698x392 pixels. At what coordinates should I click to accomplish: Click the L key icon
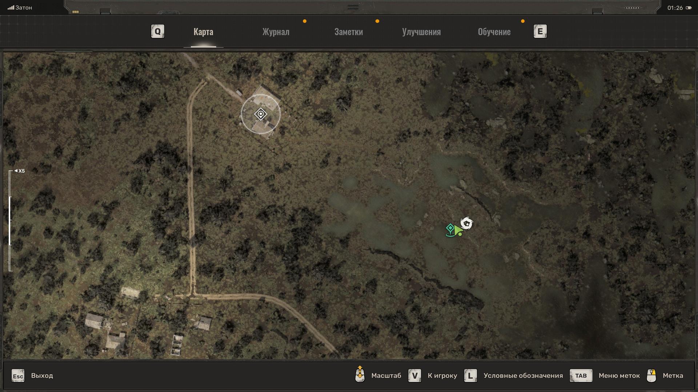coord(470,376)
